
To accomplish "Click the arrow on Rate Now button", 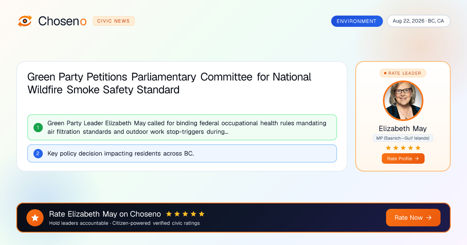I will (x=429, y=218).
